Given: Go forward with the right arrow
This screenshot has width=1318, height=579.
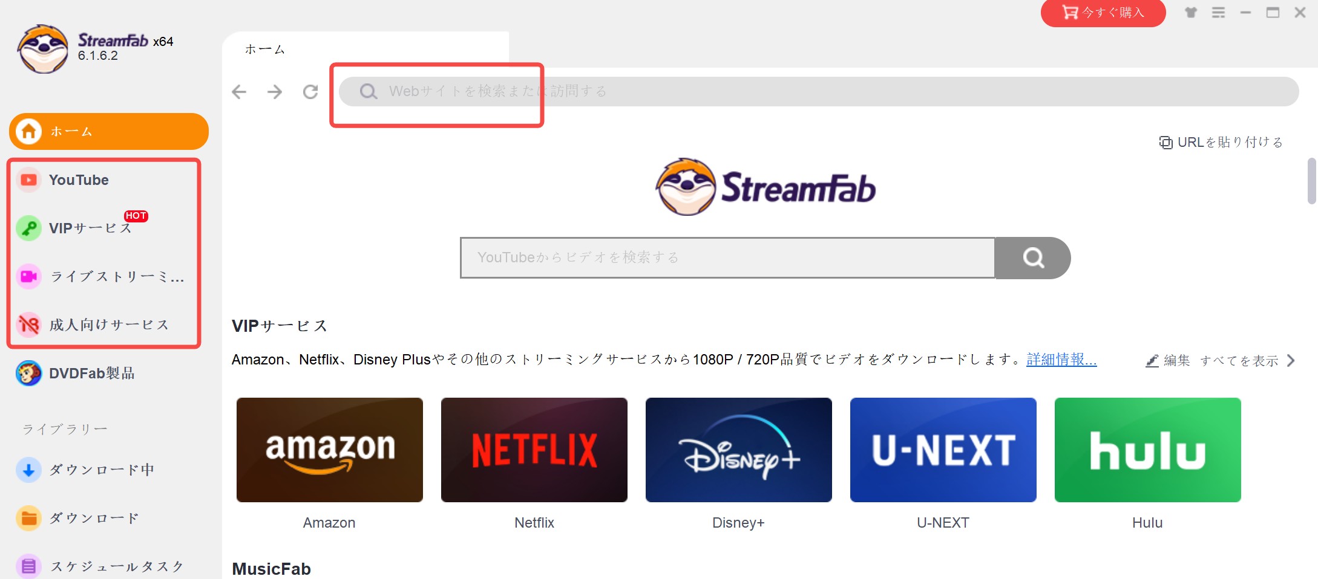Looking at the screenshot, I should [275, 91].
